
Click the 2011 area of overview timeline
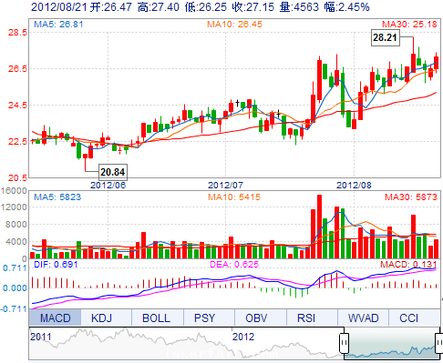click(x=41, y=337)
